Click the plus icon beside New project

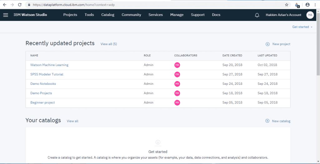[x=267, y=44]
